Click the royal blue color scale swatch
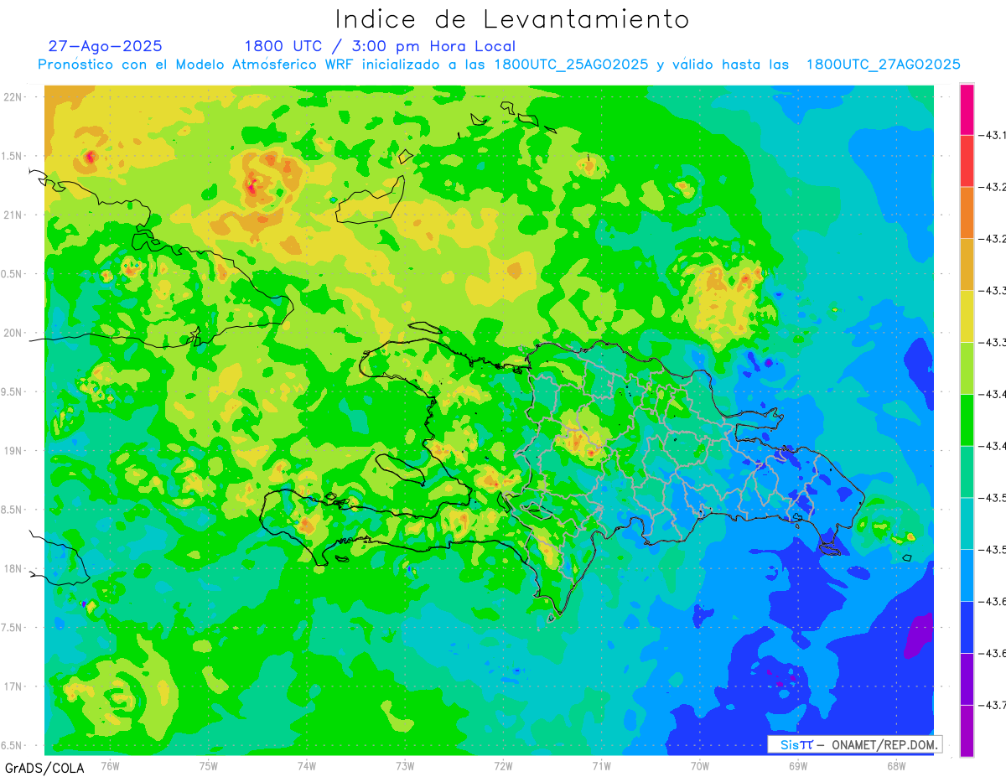The width and height of the screenshot is (1006, 777). 967,627
